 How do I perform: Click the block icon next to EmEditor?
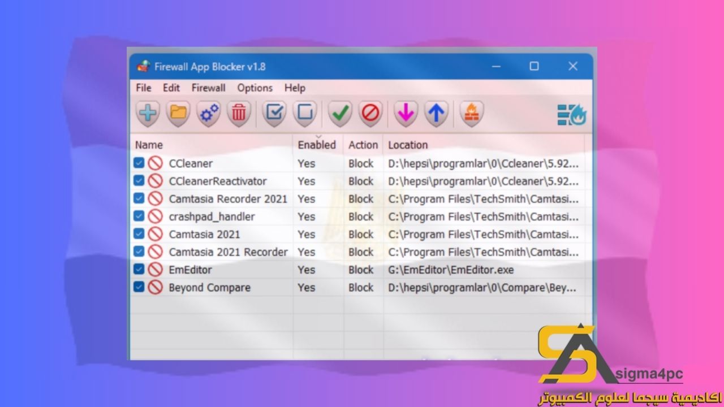[156, 270]
